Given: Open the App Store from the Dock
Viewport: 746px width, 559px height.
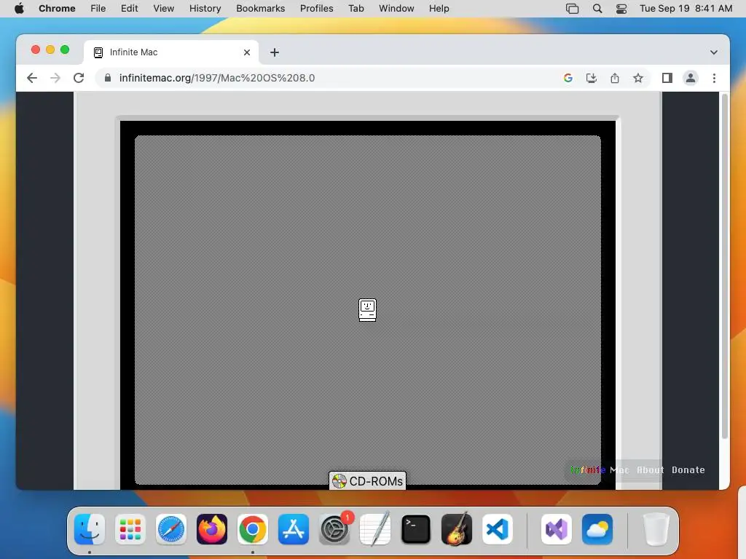Looking at the screenshot, I should [294, 529].
